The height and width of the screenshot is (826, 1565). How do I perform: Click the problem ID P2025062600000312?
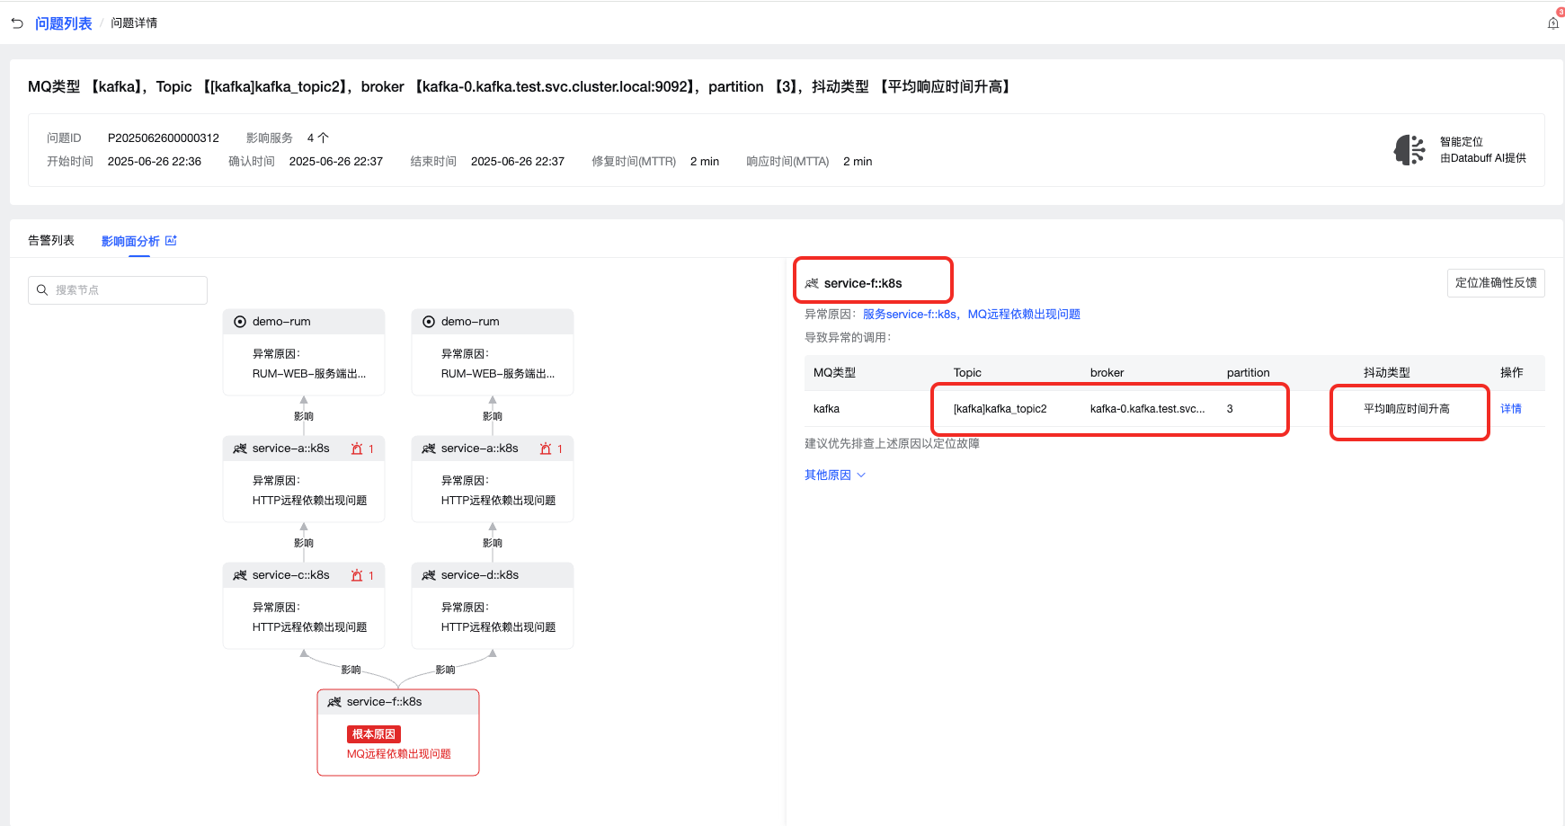(x=164, y=138)
